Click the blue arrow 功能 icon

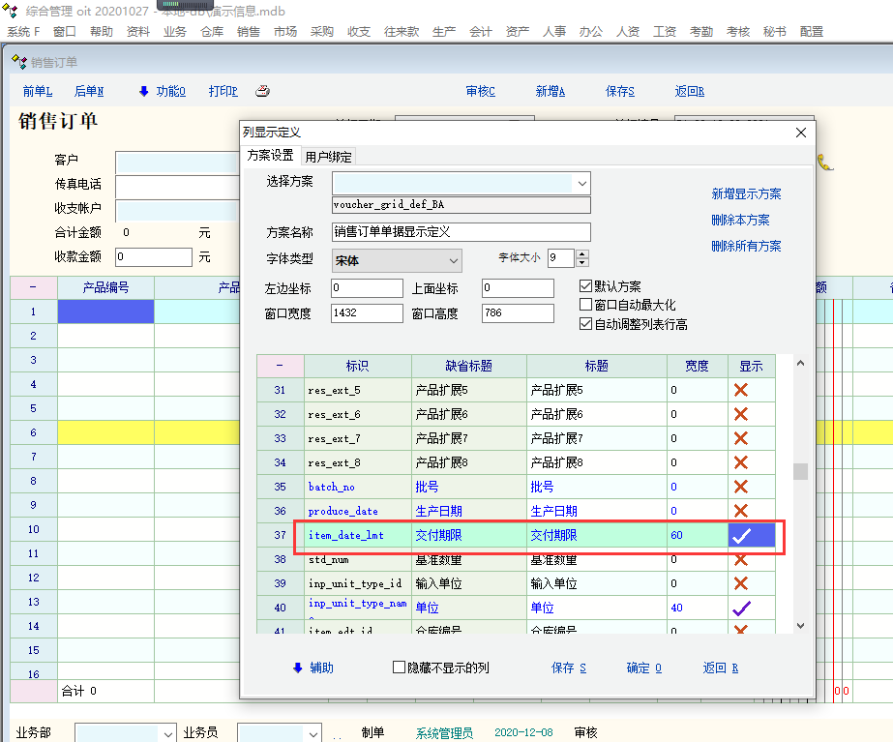tap(144, 91)
